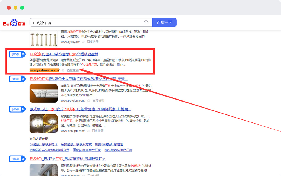Focus the search box containing PU线条厂家
The height and width of the screenshot is (176, 281).
click(91, 23)
